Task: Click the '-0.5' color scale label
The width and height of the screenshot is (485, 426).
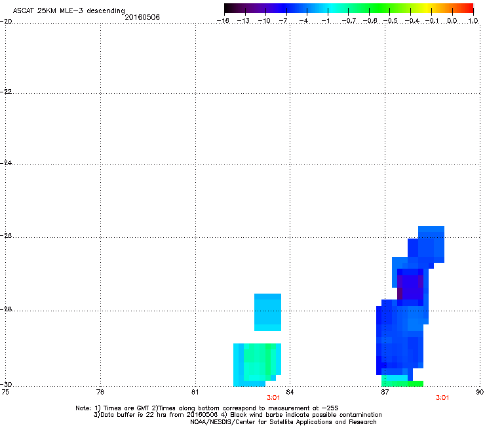Action: point(391,21)
